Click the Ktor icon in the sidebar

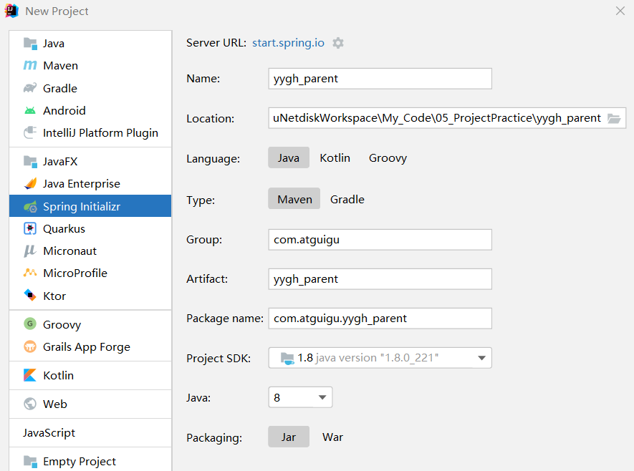pos(30,296)
